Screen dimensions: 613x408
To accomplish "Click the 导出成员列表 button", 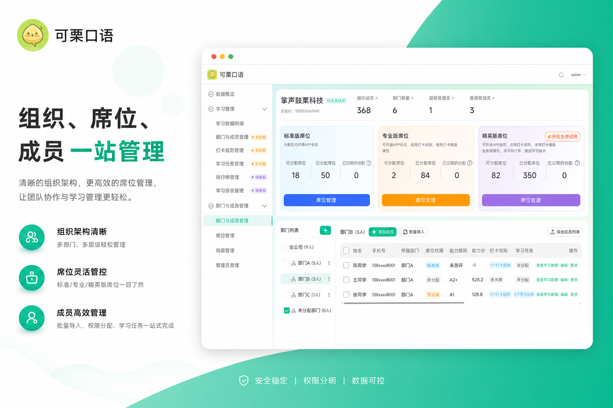I will (565, 232).
